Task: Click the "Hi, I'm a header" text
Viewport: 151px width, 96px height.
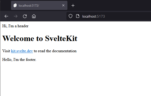Action: pos(15,26)
